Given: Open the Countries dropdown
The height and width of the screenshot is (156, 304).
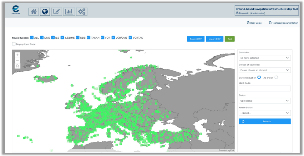Looking at the screenshot, I should pyautogui.click(x=265, y=58).
